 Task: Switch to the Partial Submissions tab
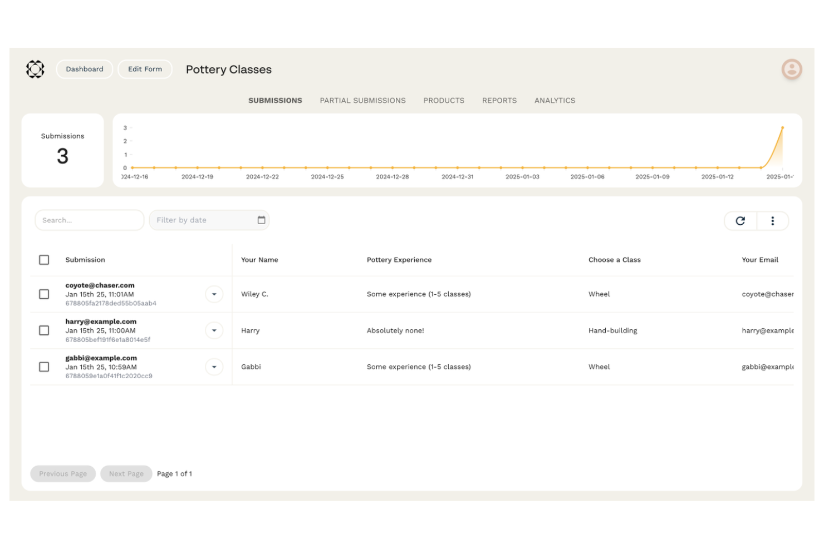[x=362, y=100]
